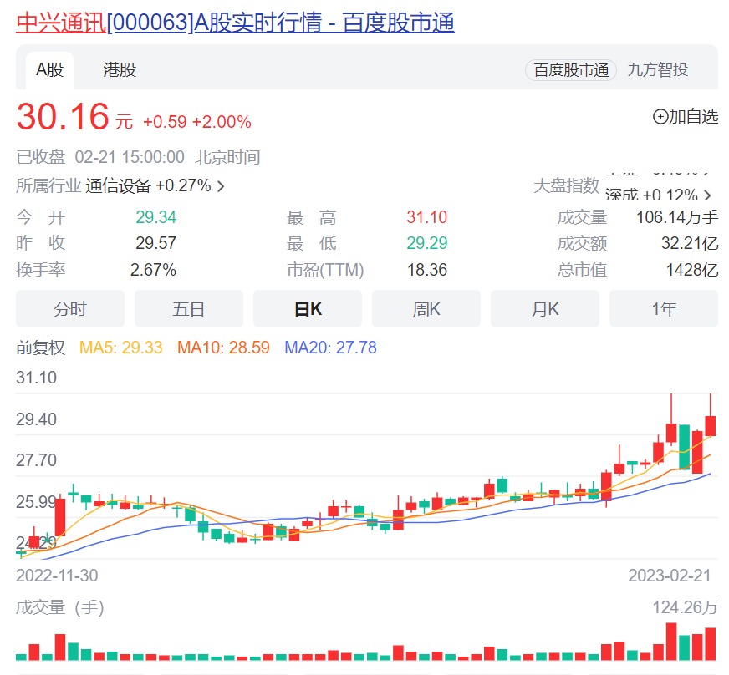Choose the 百度股市通 data source
Screen dimensions: 729x675
click(x=571, y=70)
